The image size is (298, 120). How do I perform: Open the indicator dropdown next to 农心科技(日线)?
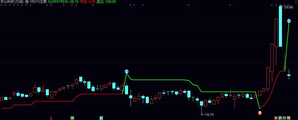[x=27, y=2]
